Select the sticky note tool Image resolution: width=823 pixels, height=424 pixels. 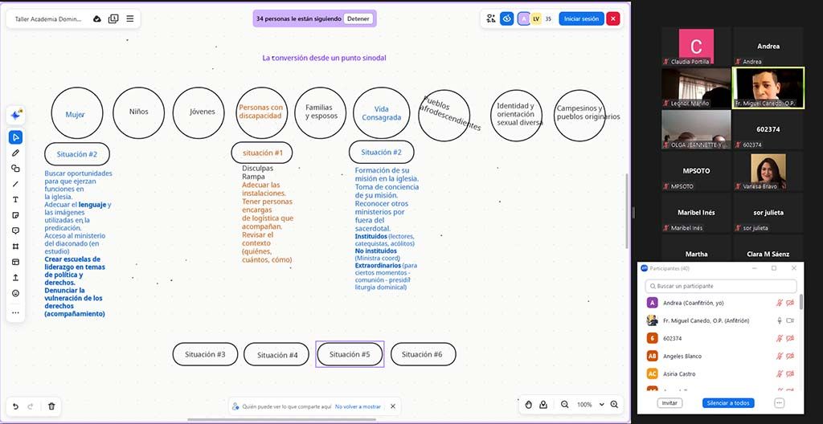pos(15,215)
